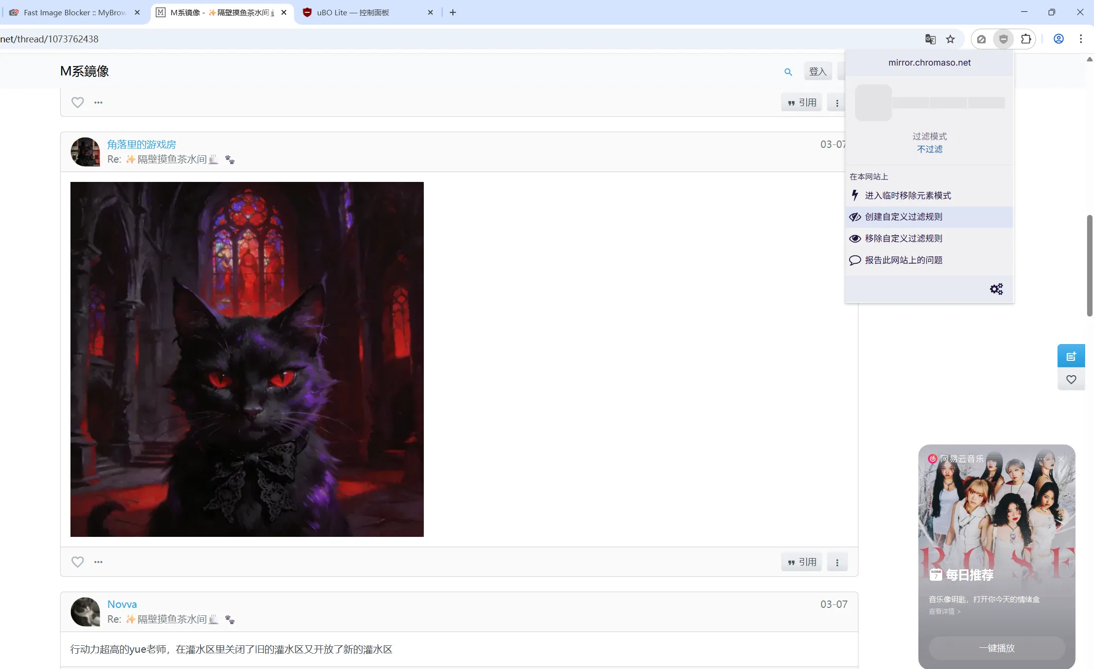
Task: Like the black cat image post
Action: pyautogui.click(x=77, y=562)
